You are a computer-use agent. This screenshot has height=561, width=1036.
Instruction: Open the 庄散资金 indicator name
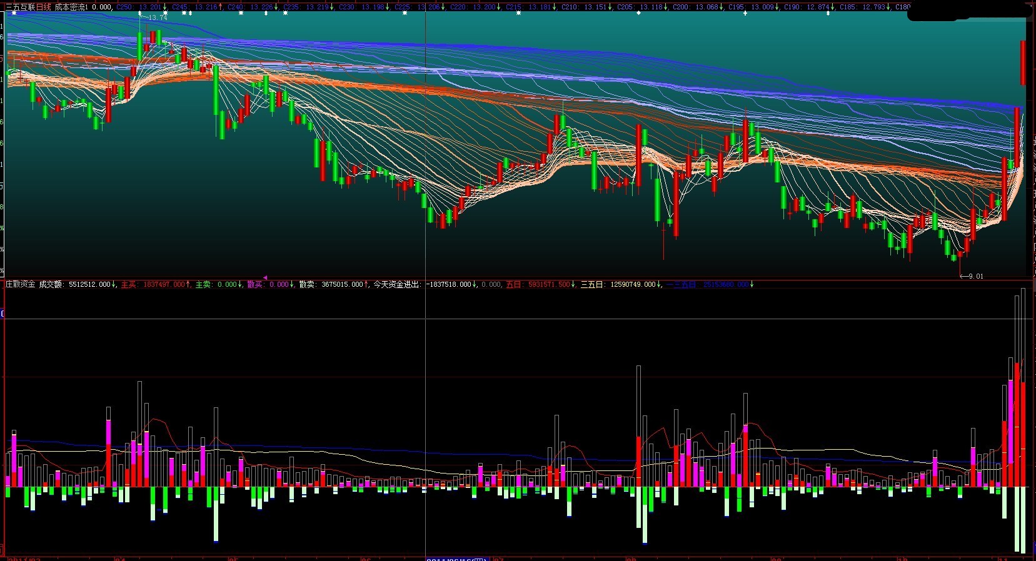click(x=20, y=284)
